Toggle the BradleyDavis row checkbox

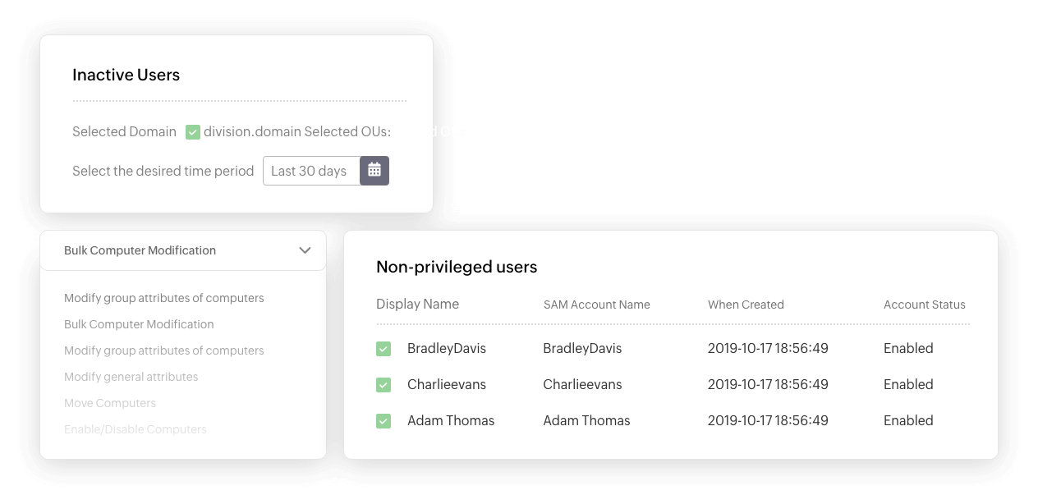(384, 349)
